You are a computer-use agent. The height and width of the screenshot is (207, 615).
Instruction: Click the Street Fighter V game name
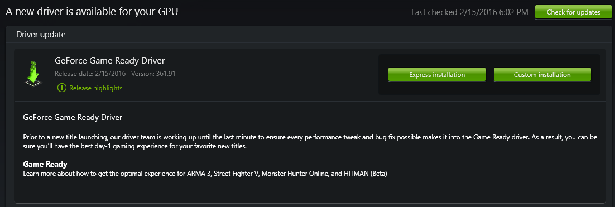click(237, 174)
